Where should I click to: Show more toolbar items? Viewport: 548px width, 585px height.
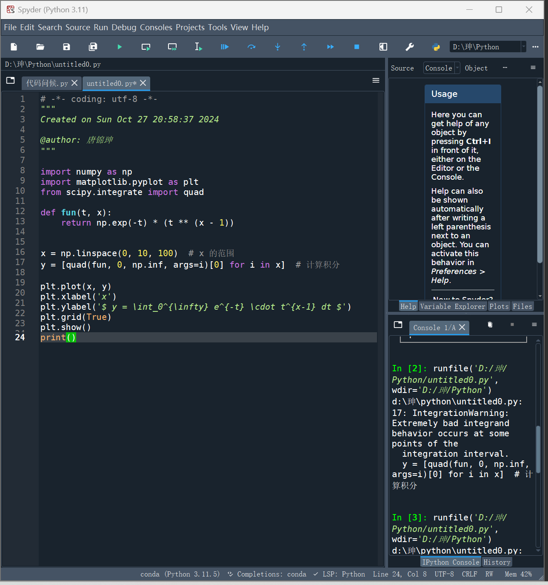pos(535,47)
